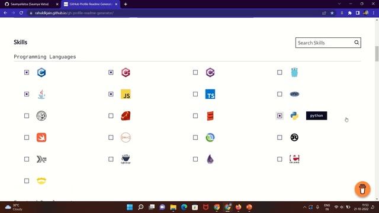Screen dimensions: 379x213
Task: Click the Objective-C circular icon
Action: tap(126, 137)
